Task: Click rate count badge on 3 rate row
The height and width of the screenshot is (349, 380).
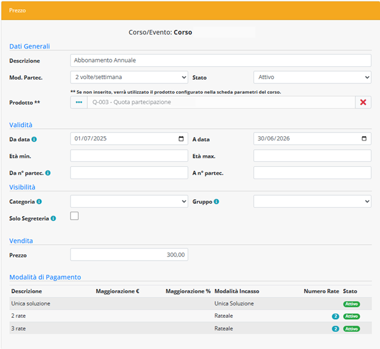Action: coord(335,329)
